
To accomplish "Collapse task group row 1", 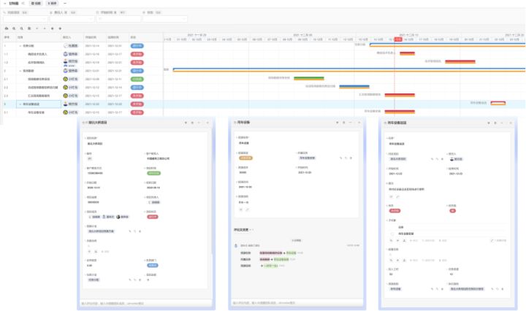I will click(x=20, y=45).
